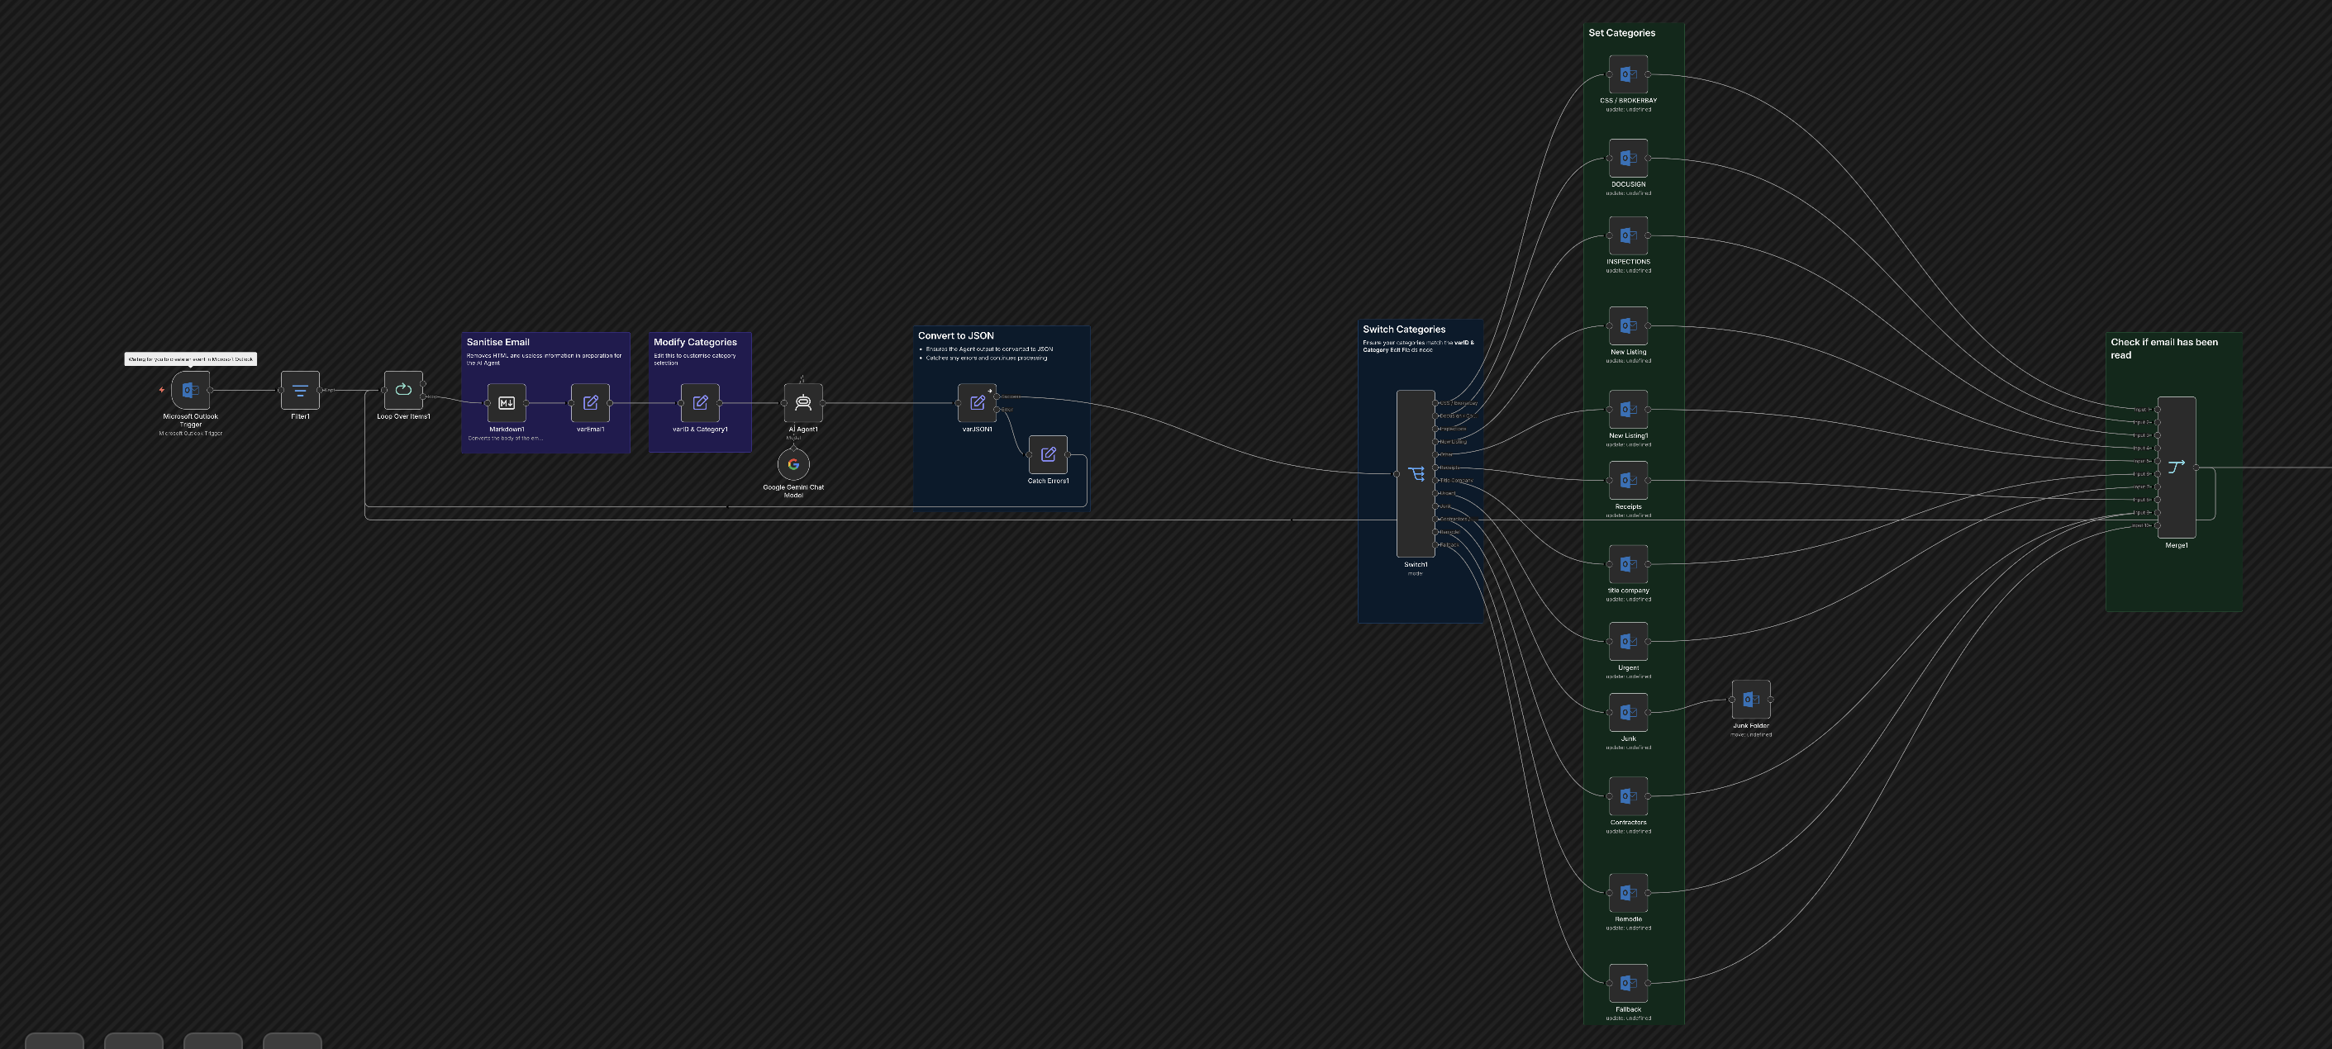Open the Urgent Outlook node

pos(1628,642)
